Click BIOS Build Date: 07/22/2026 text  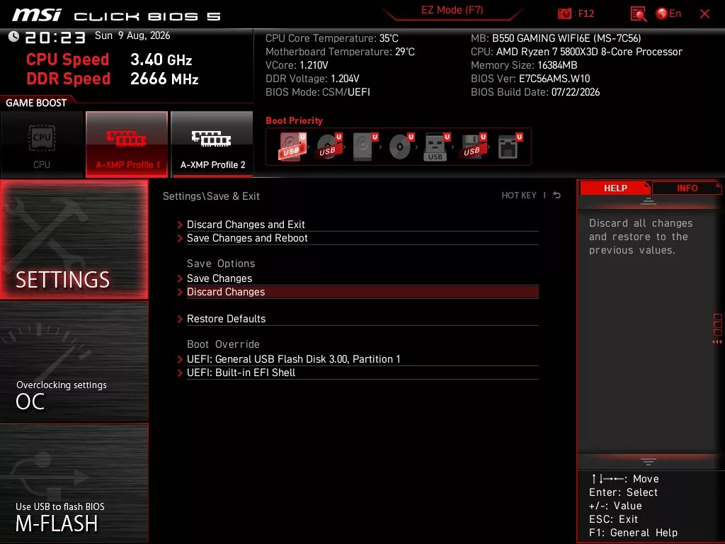535,92
